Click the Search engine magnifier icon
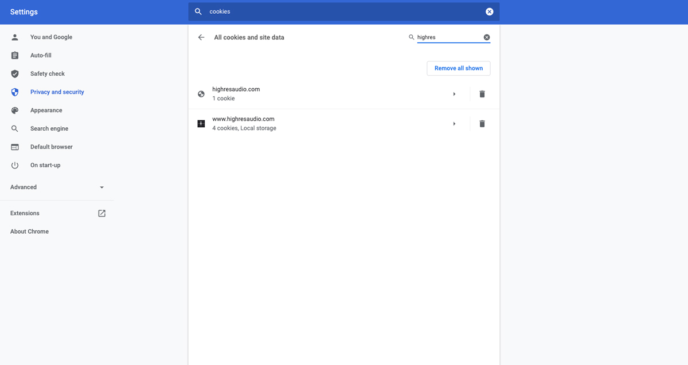The height and width of the screenshot is (365, 688). pos(15,129)
